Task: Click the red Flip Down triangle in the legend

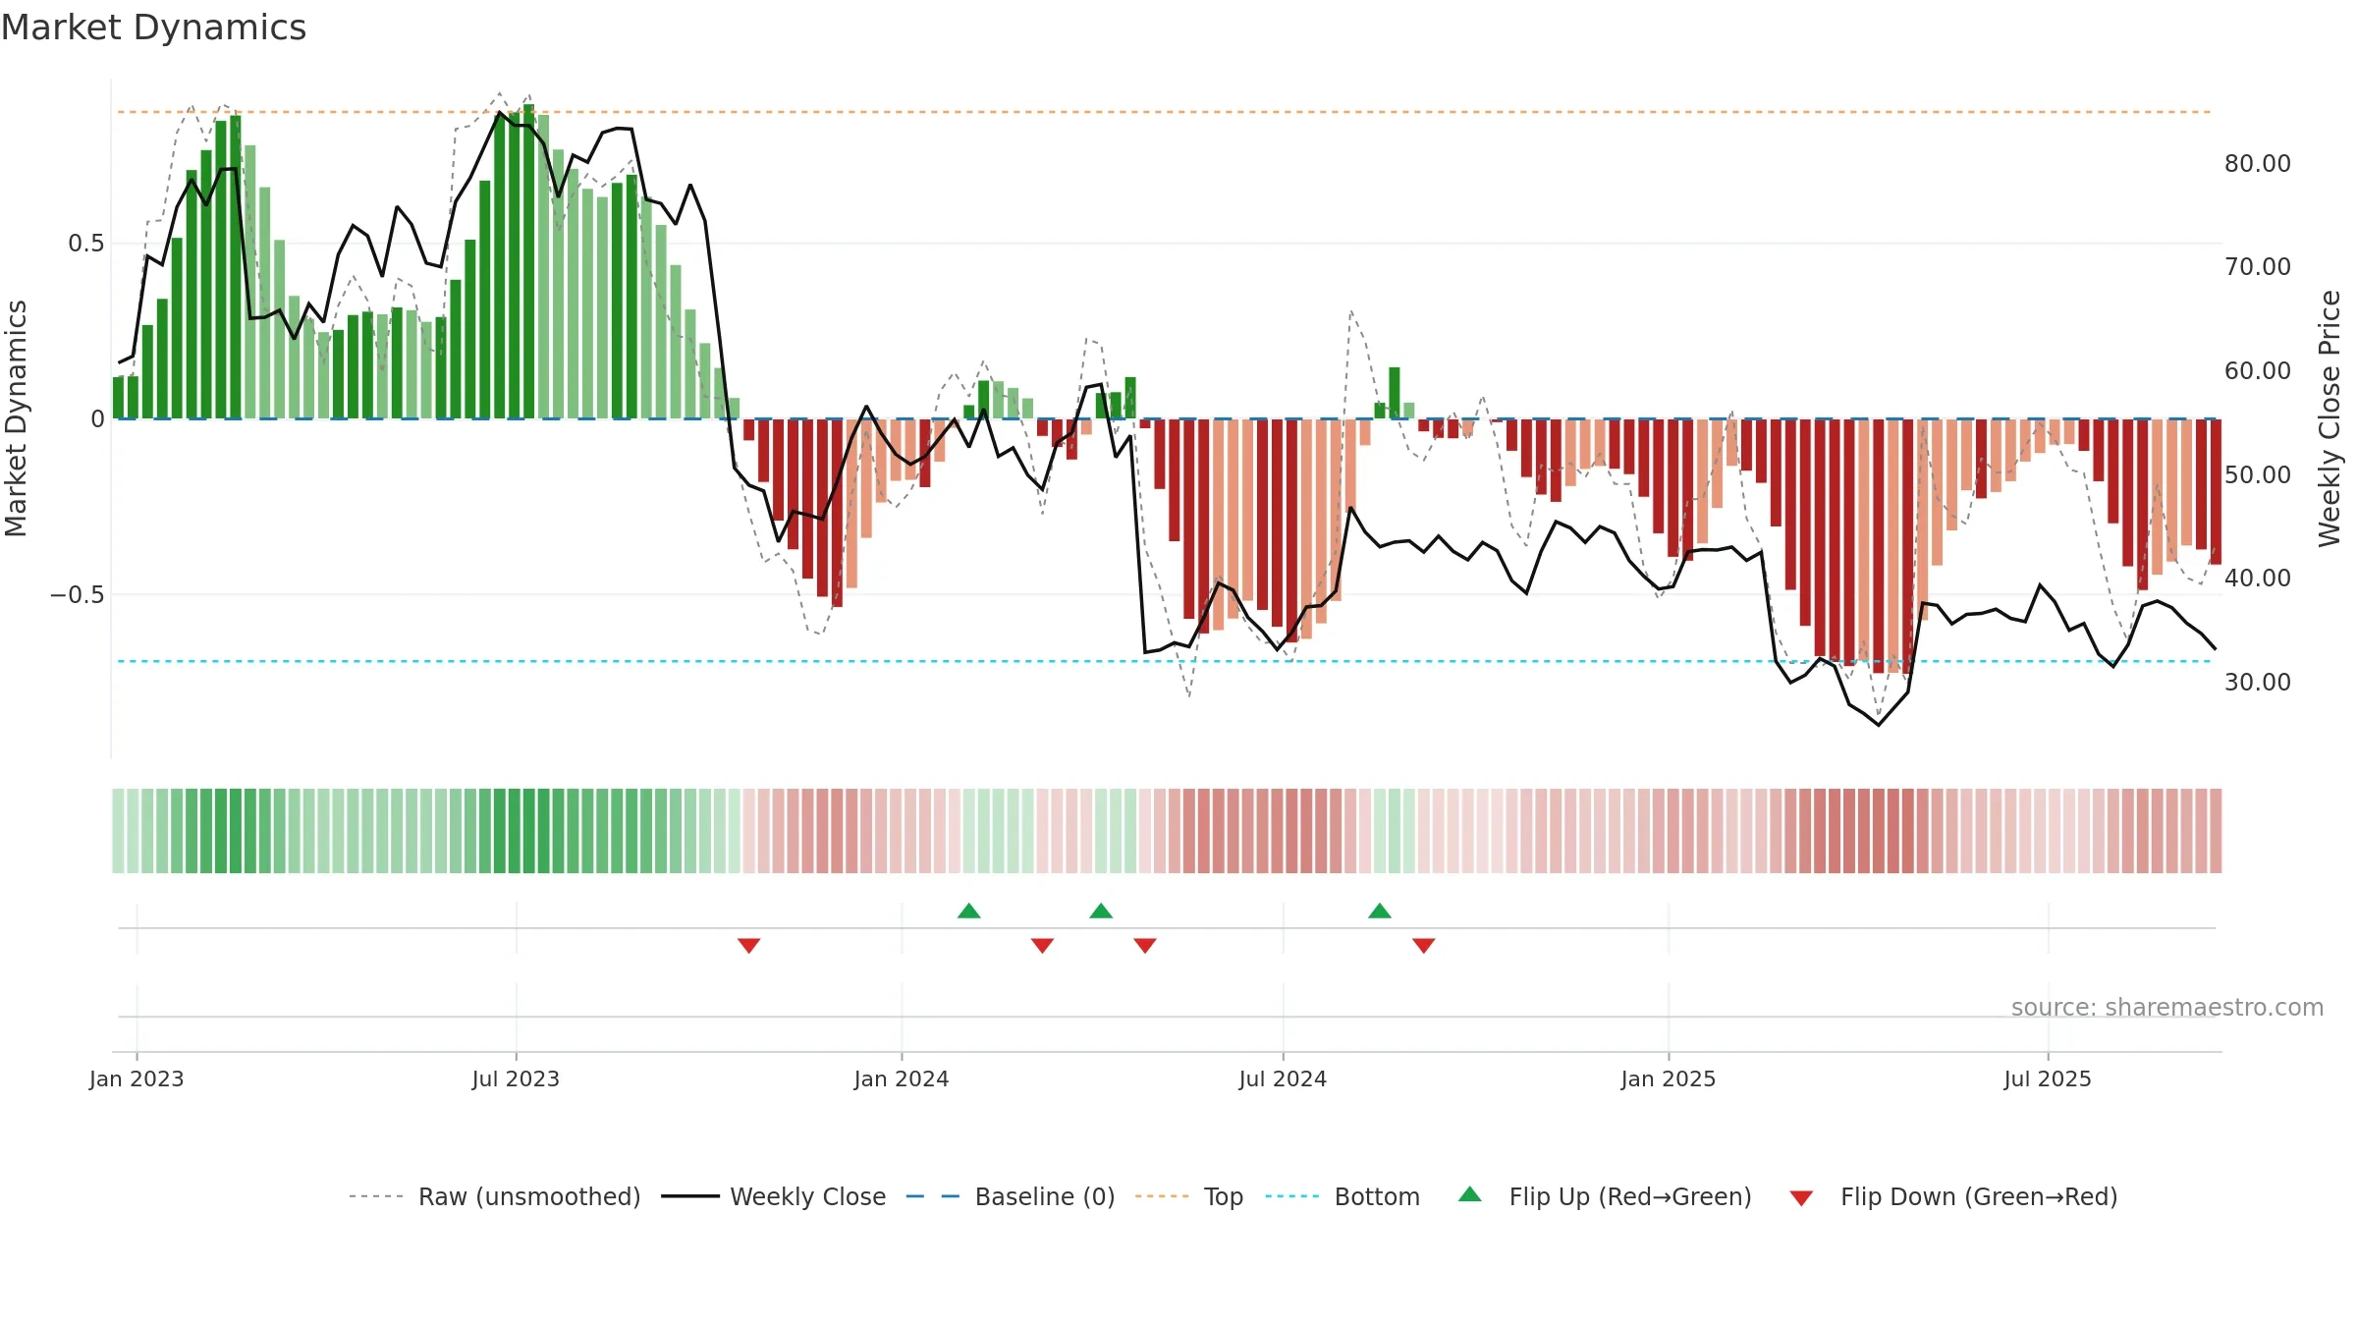Action: click(x=1801, y=1198)
